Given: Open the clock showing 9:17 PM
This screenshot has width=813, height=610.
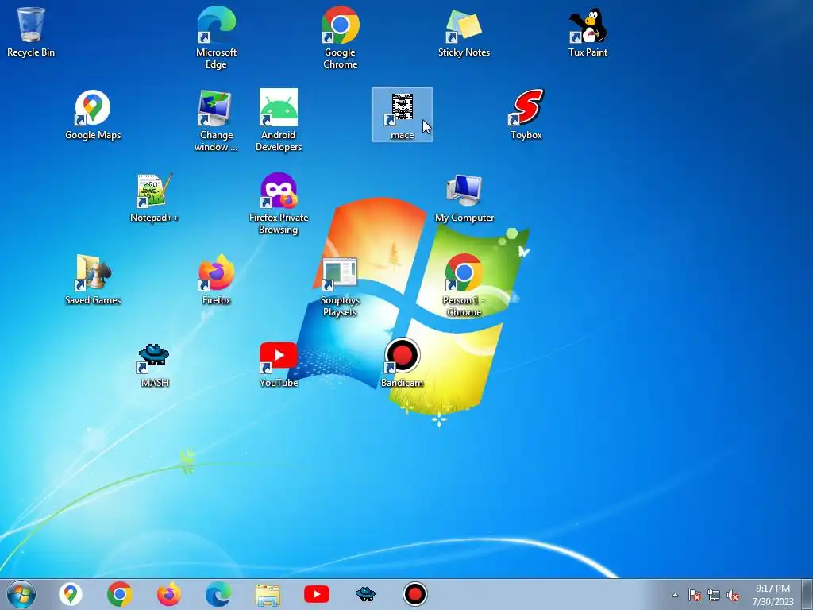Looking at the screenshot, I should click(773, 594).
